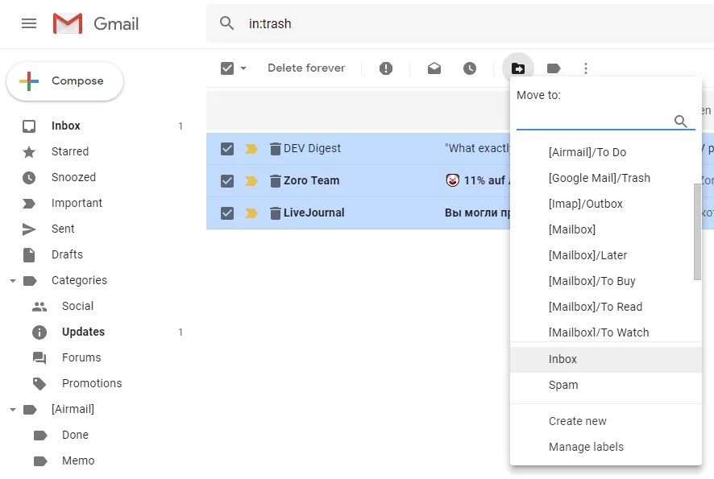Choose Create new label
The height and width of the screenshot is (479, 714).
click(606, 421)
